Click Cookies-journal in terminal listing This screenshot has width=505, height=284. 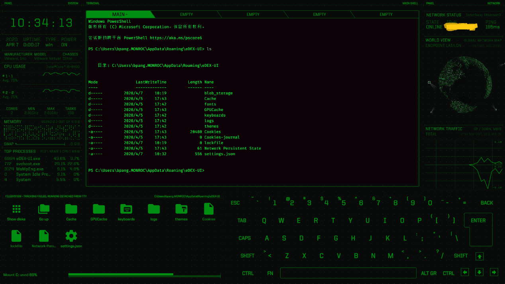tap(222, 137)
